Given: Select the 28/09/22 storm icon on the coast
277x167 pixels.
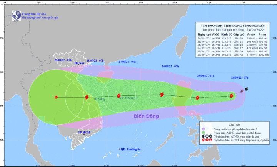Looking at the screenshot, I should [x=87, y=97].
